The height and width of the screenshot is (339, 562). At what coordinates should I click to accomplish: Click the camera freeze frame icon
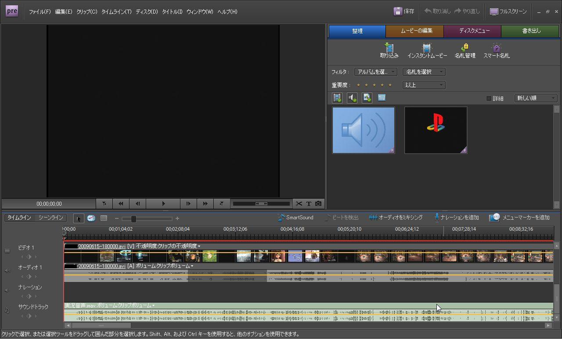[318, 203]
